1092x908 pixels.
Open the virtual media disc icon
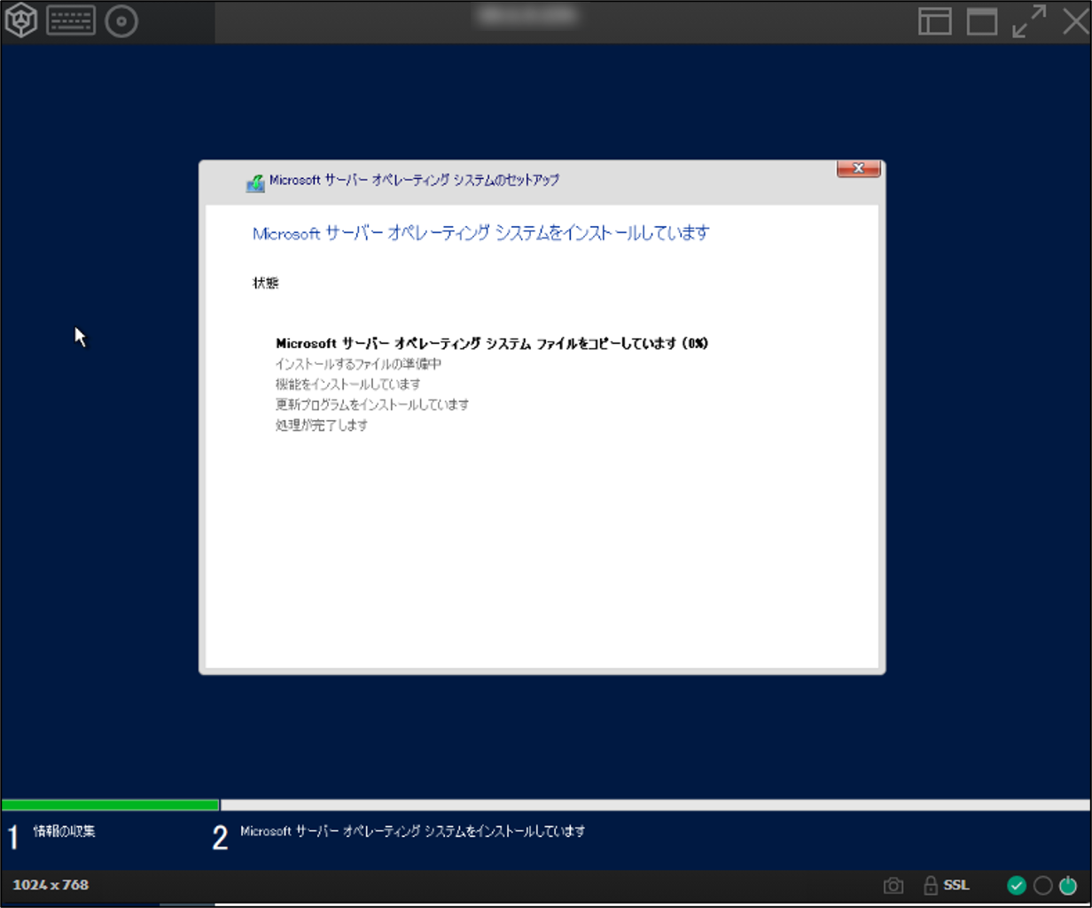pos(121,21)
